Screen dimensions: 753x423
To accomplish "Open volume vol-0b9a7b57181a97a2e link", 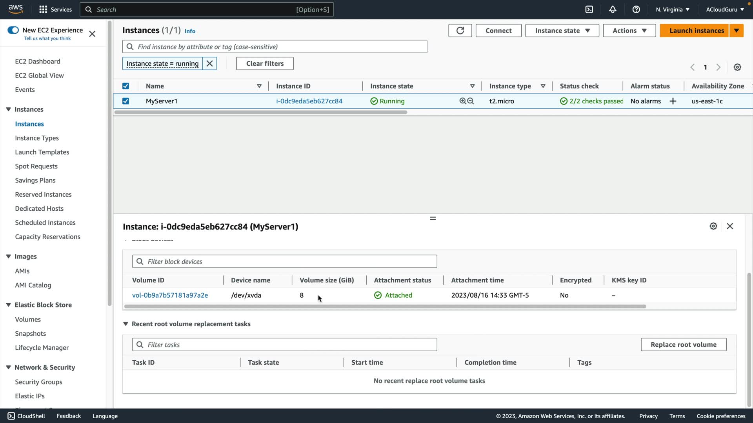I will (170, 295).
